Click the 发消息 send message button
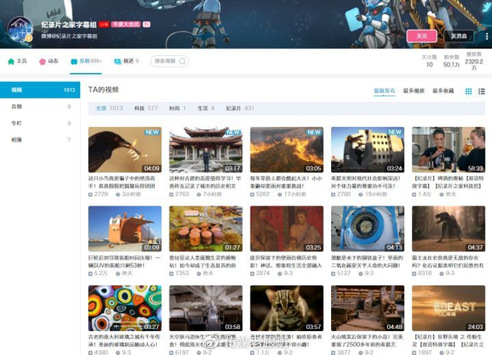Viewport: 492px width, 355px height. click(458, 36)
